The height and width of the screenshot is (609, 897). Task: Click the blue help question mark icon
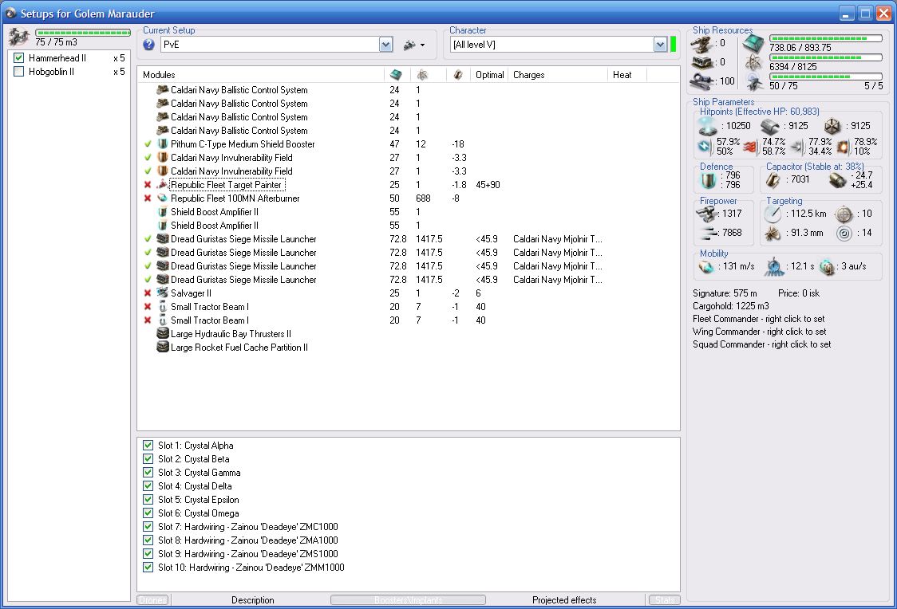coord(148,45)
